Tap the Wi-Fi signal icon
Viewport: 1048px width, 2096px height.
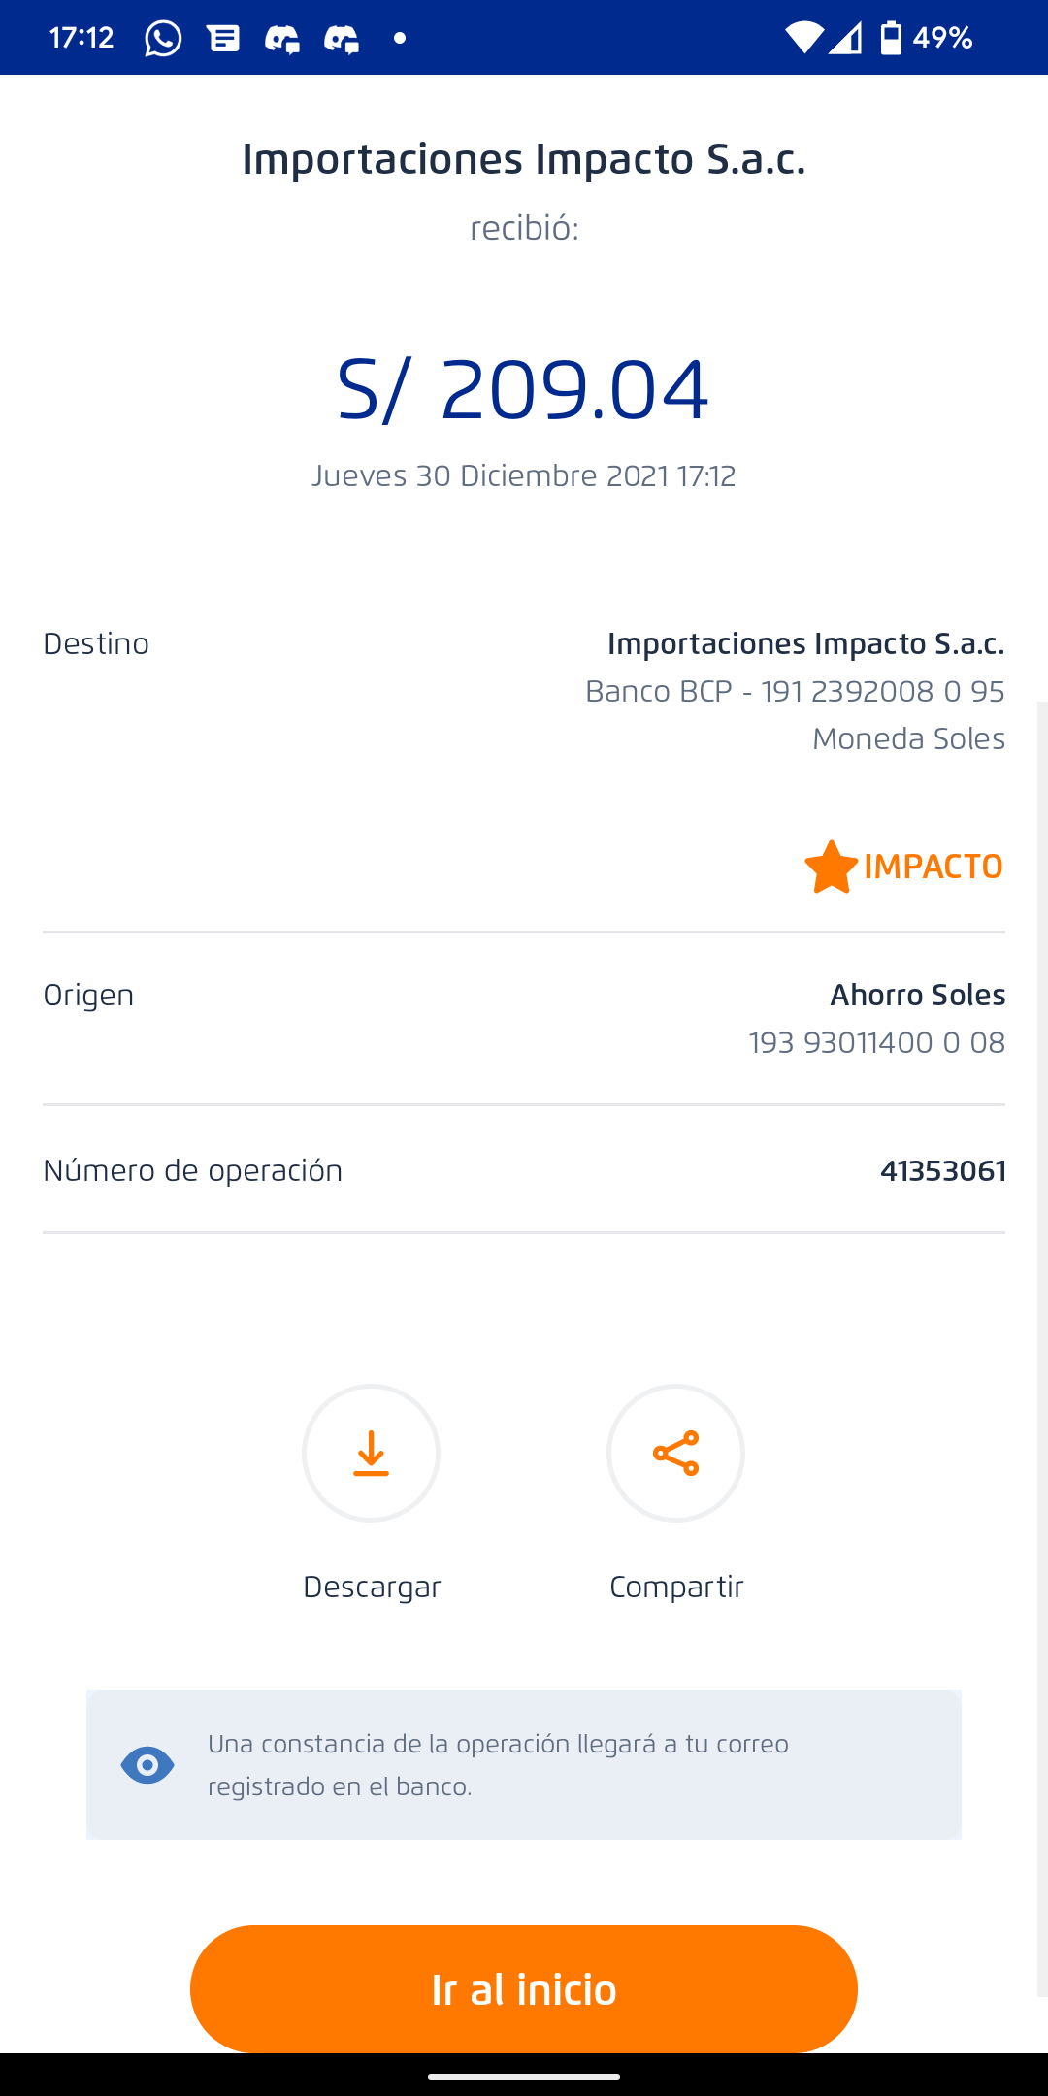(x=803, y=39)
